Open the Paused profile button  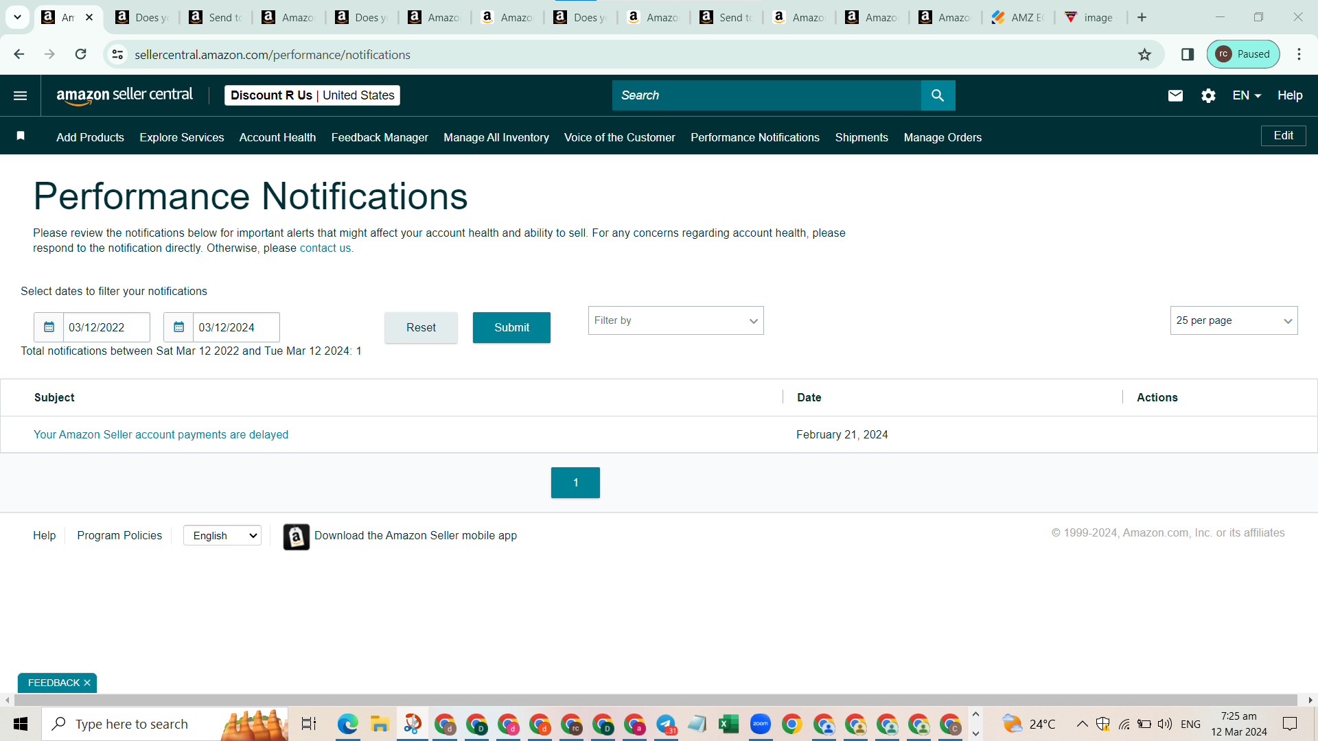point(1243,54)
